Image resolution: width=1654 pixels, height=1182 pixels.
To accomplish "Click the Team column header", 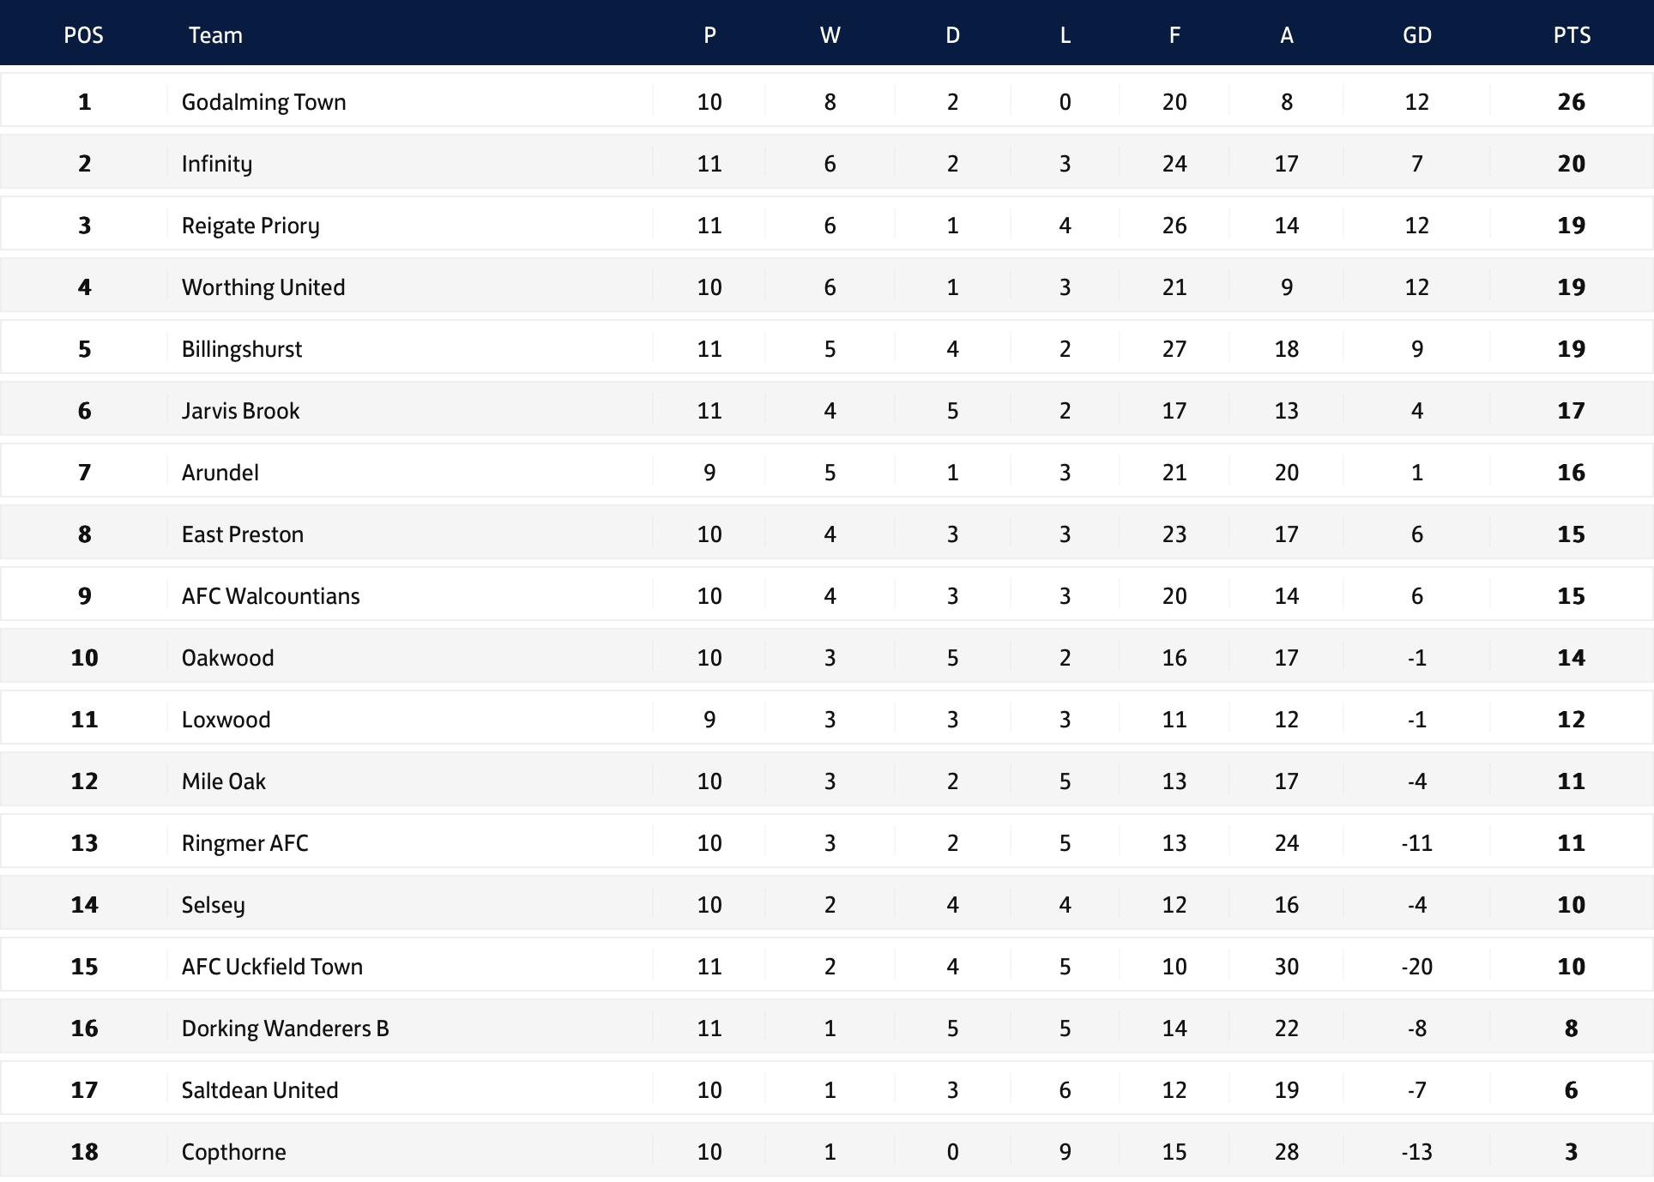I will pos(215,35).
